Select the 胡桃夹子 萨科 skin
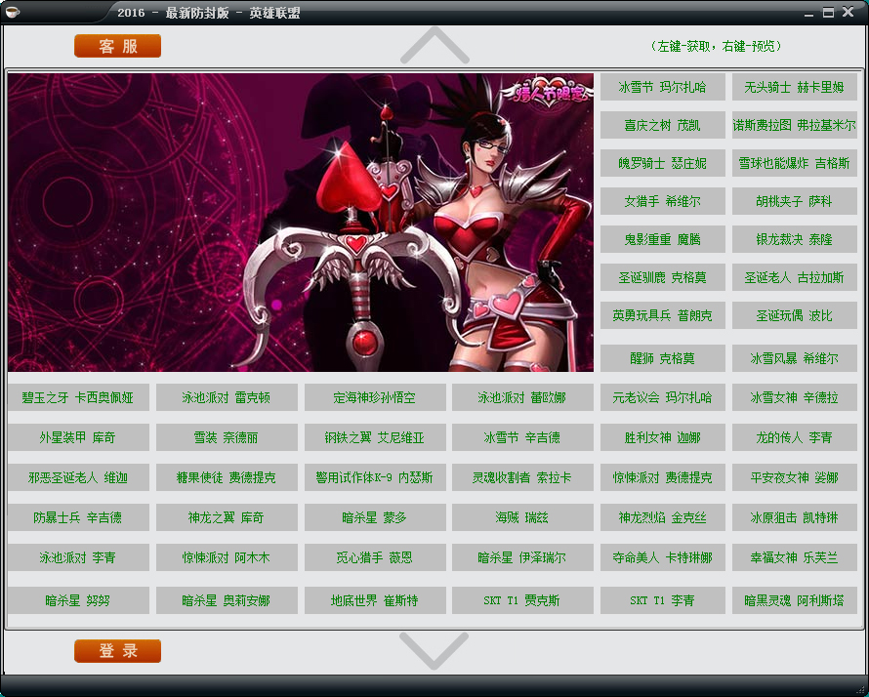This screenshot has width=869, height=697. [x=794, y=201]
